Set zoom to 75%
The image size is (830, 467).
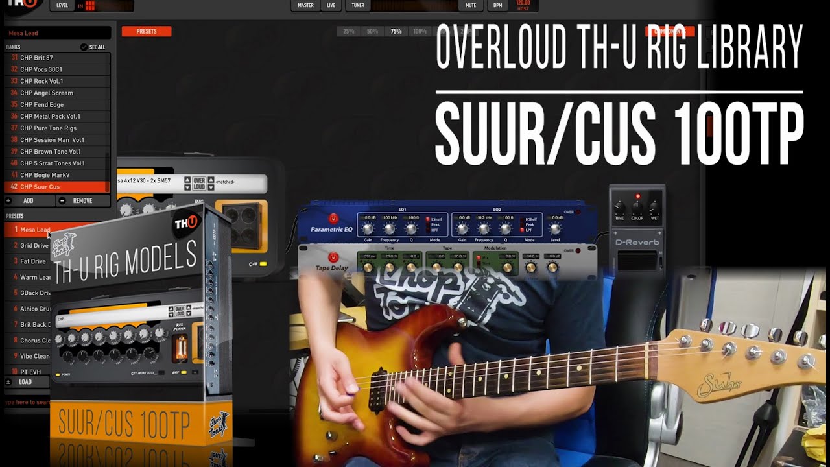pyautogui.click(x=396, y=31)
